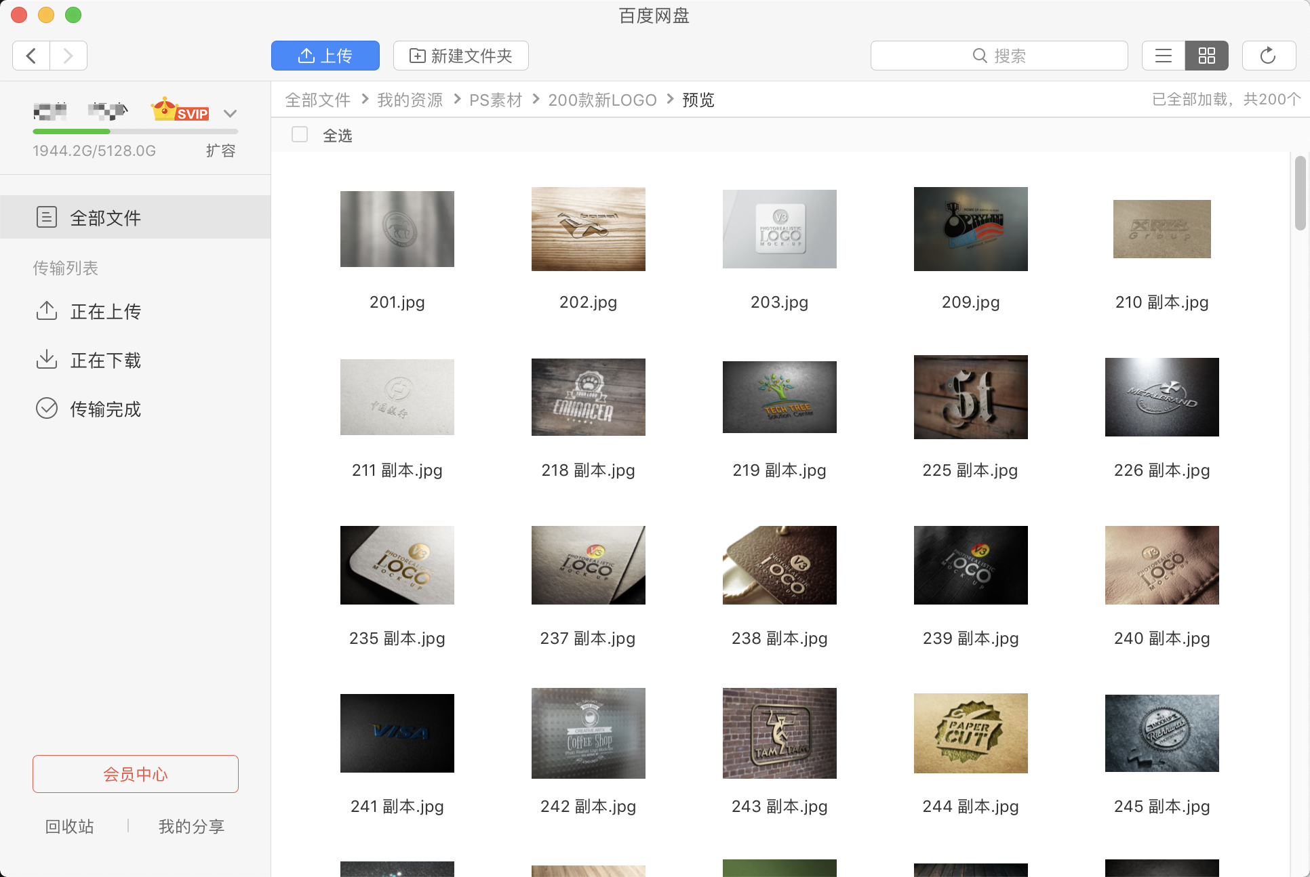Create a folder with 新建文件夹
Screen dimensions: 1310x877
click(x=461, y=56)
